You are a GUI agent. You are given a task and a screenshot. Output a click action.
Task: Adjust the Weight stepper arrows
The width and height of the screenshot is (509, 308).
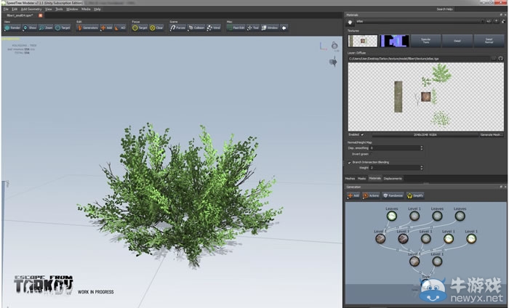(421, 168)
